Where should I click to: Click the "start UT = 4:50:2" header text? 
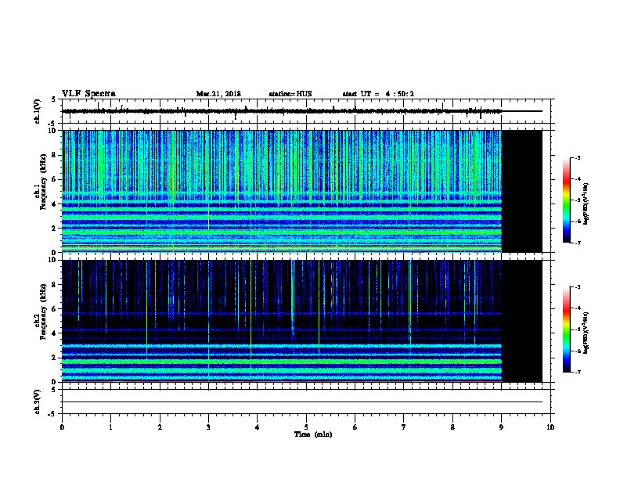point(378,94)
